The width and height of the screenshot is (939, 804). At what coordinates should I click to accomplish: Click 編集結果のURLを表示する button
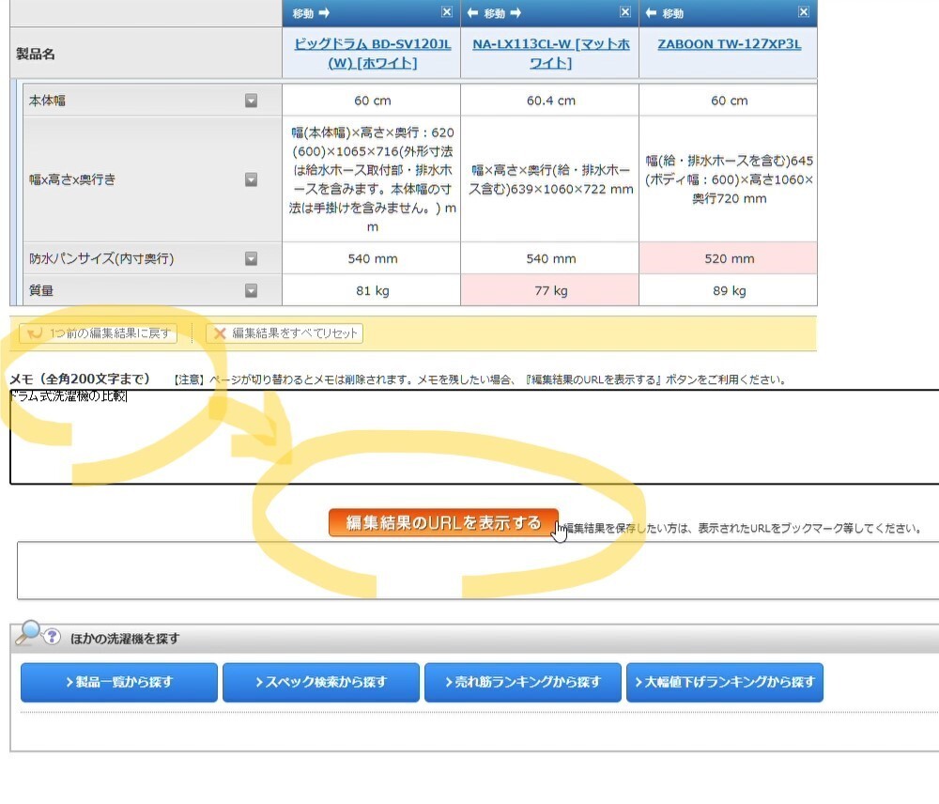pos(443,523)
